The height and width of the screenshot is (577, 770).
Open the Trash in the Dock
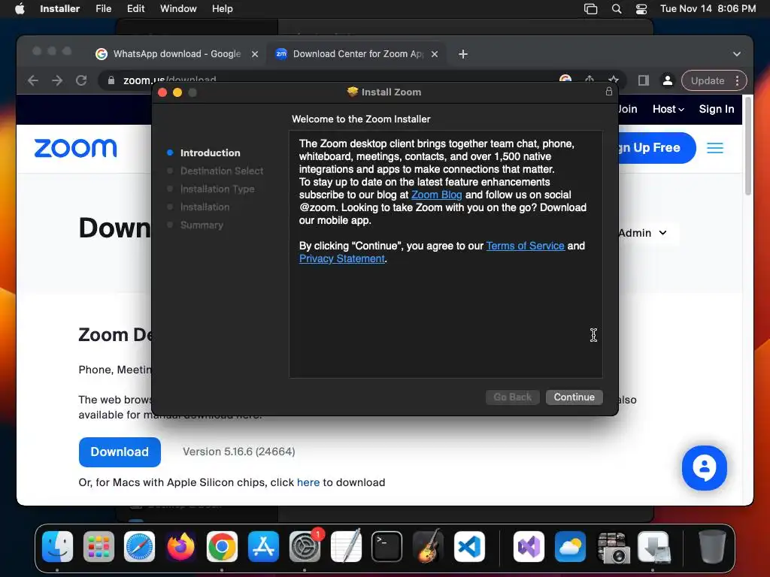(712, 546)
